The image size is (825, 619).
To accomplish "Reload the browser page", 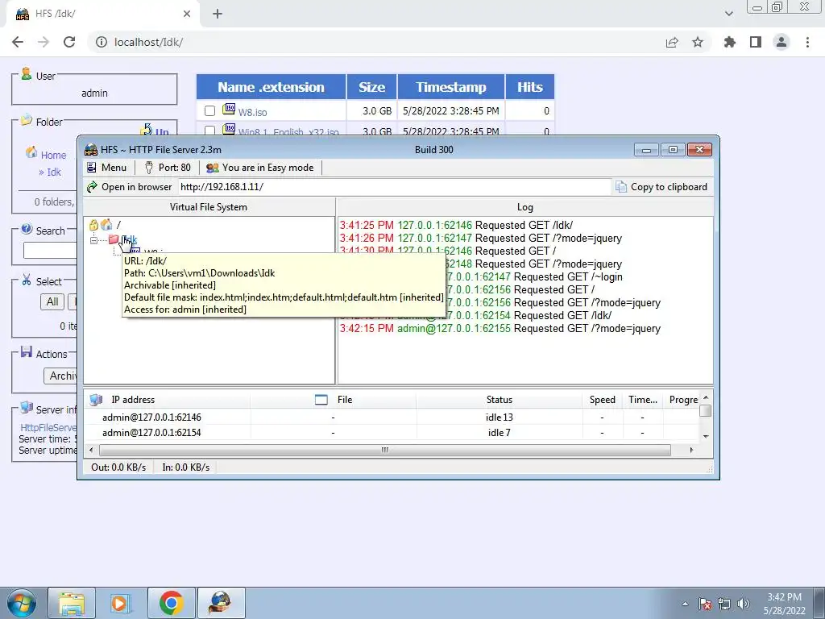I will click(69, 42).
